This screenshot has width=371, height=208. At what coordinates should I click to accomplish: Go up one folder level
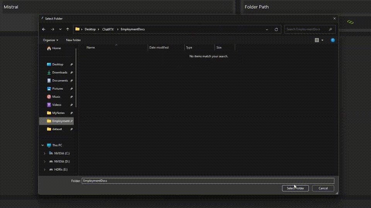tap(68, 29)
